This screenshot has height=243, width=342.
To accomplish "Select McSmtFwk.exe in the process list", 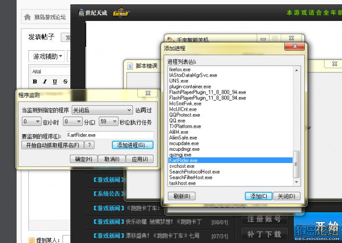I will pyautogui.click(x=231, y=103).
